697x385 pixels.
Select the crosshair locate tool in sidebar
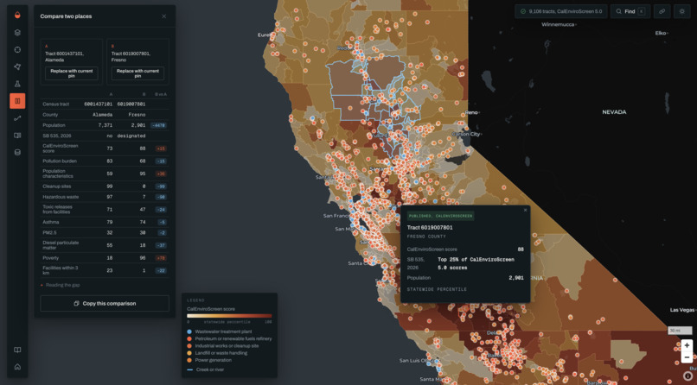17,50
